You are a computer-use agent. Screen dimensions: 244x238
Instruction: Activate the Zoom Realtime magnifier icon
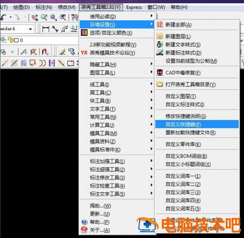[44, 17]
